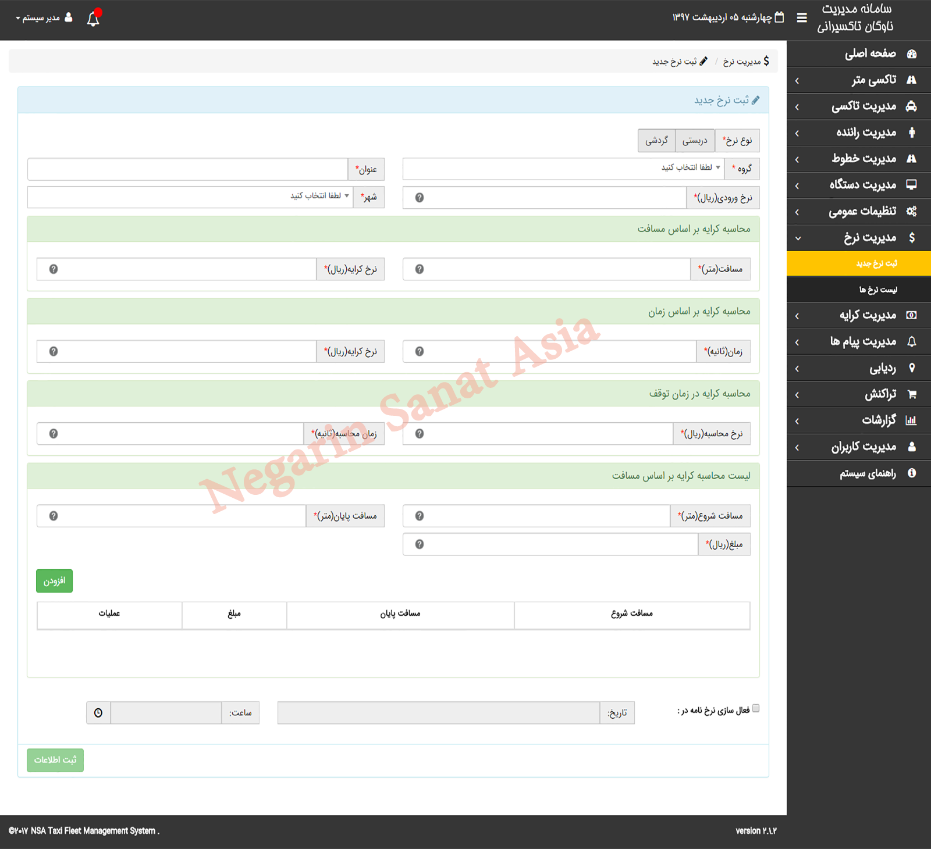Click the تاریخ input field

pyautogui.click(x=439, y=713)
